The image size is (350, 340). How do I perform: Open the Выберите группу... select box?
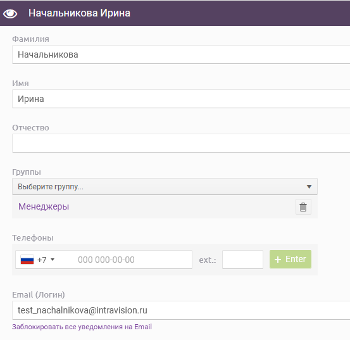pos(165,186)
